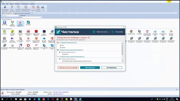Select HP Photo Creations icon
180x101 pixels.
point(171,33)
